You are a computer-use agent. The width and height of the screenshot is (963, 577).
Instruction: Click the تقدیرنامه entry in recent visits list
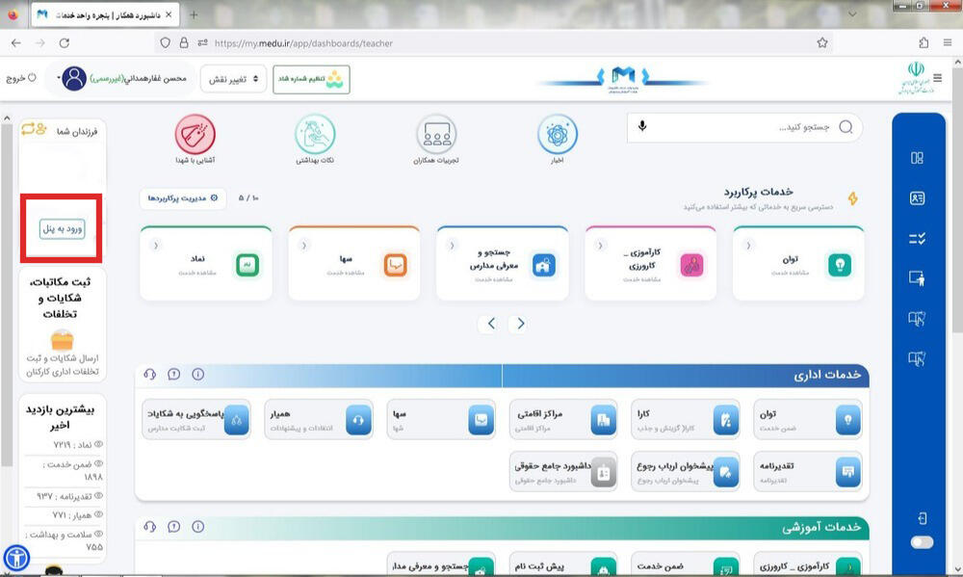click(x=70, y=496)
